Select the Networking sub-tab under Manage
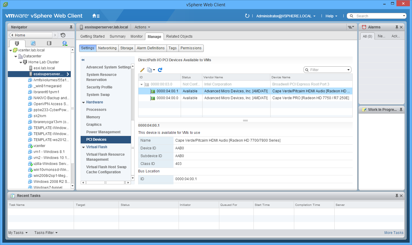The height and width of the screenshot is (245, 412). (107, 48)
